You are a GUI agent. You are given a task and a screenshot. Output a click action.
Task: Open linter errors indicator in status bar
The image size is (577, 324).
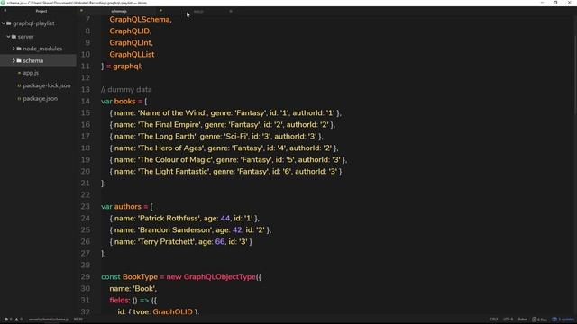[x=8, y=319]
